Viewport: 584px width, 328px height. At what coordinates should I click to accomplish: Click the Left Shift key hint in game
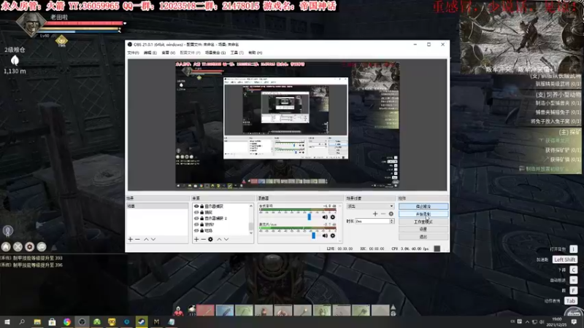[564, 259]
